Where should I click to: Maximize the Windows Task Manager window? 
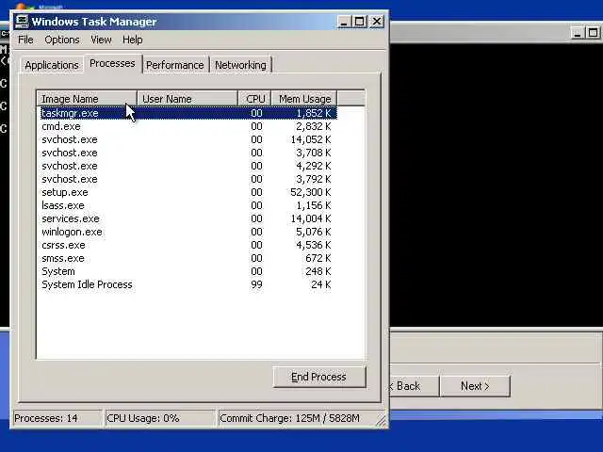click(360, 22)
